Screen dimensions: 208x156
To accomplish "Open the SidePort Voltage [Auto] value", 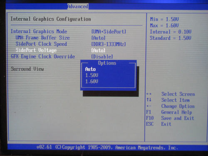I will [98, 50].
